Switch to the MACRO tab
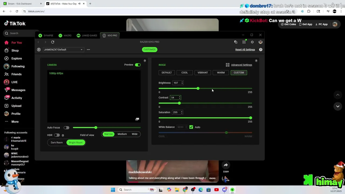Viewport: 345px width, 194px height. point(65,36)
